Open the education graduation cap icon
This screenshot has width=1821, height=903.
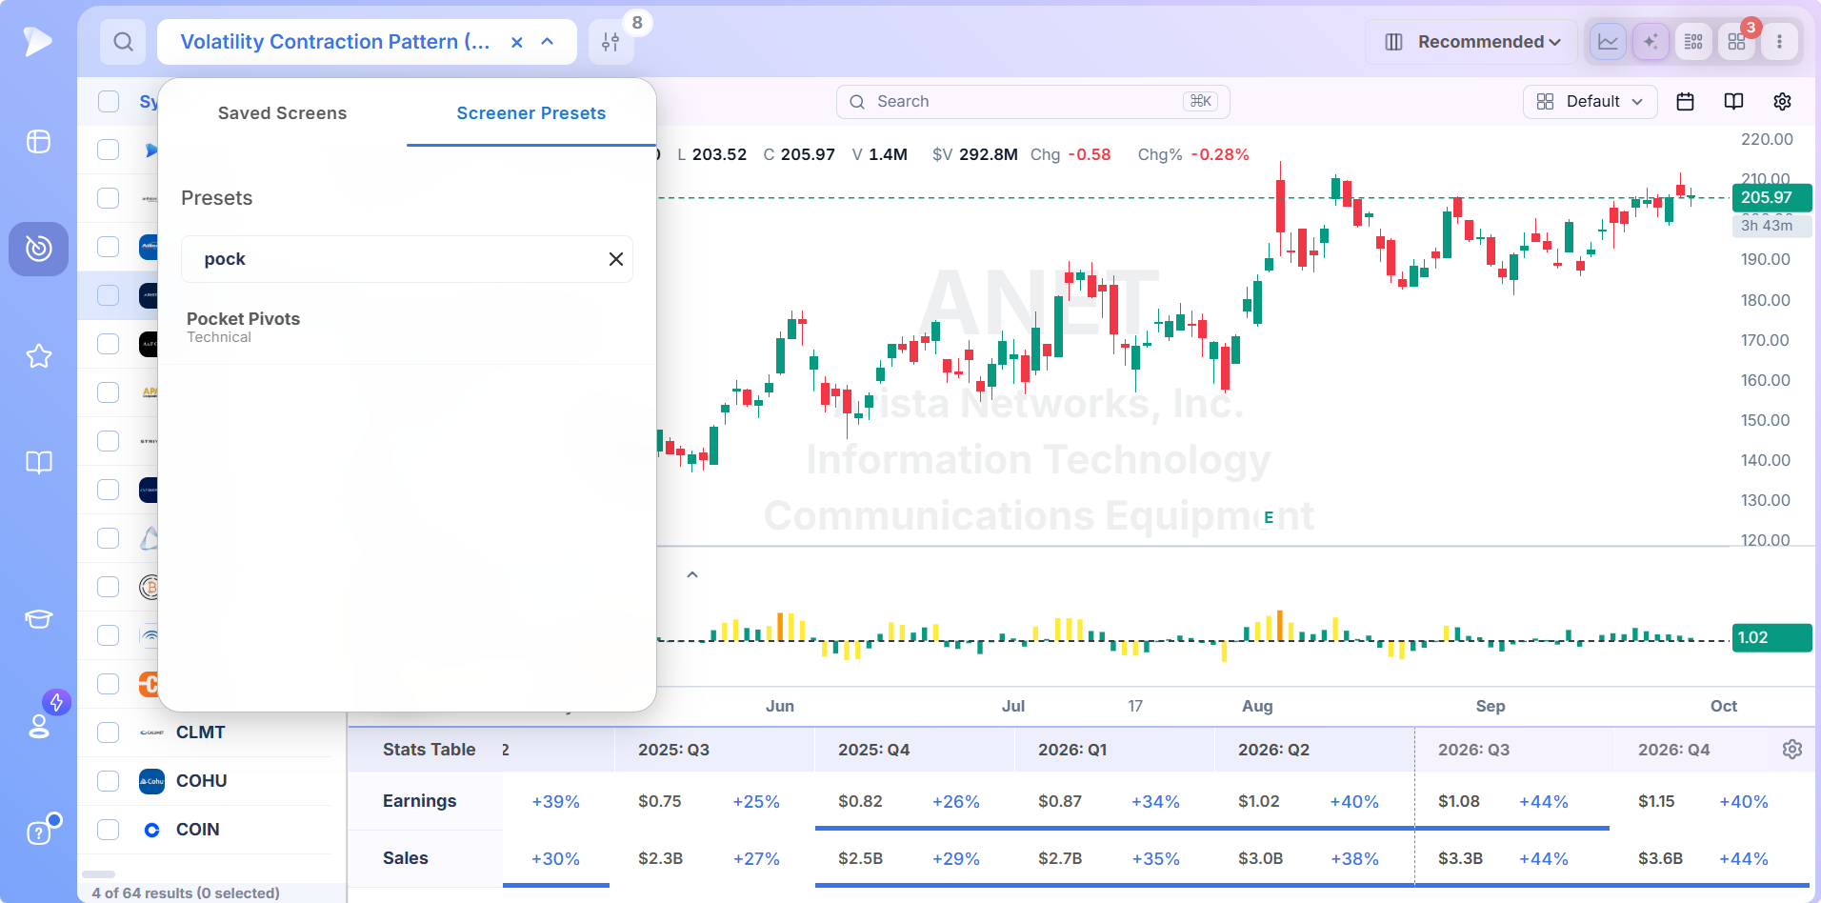point(38,619)
